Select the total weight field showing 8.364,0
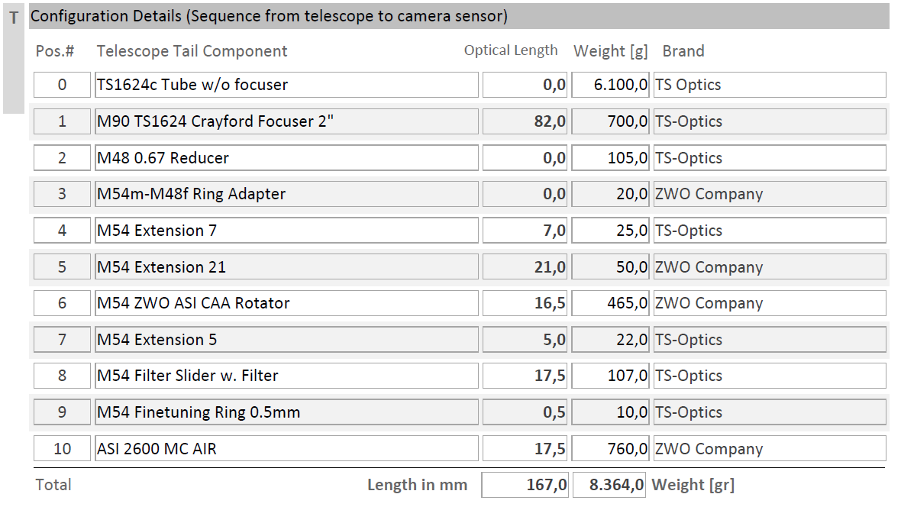Image resolution: width=901 pixels, height=507 pixels. tap(609, 485)
